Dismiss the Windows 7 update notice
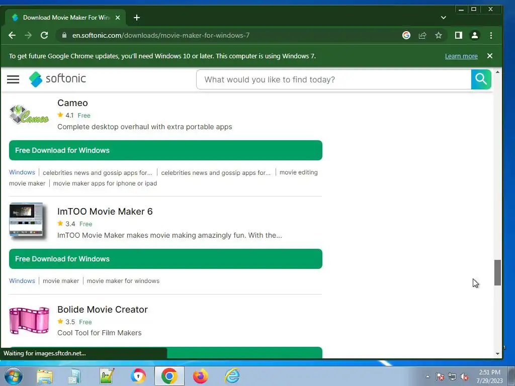 click(490, 56)
